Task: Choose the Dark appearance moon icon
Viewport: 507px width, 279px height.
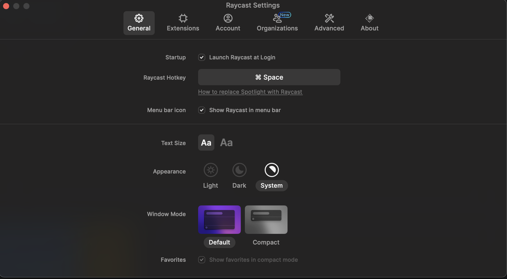Action: 240,170
